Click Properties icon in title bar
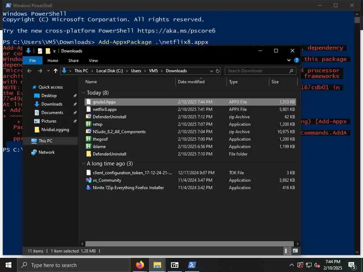Viewport: 363px width, 272px height. 40,51
